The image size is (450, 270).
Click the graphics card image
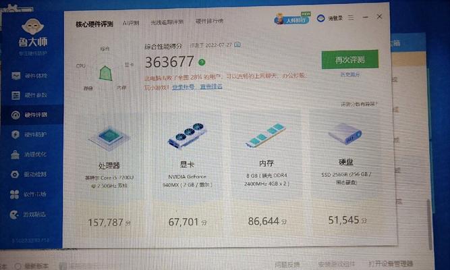pyautogui.click(x=187, y=135)
